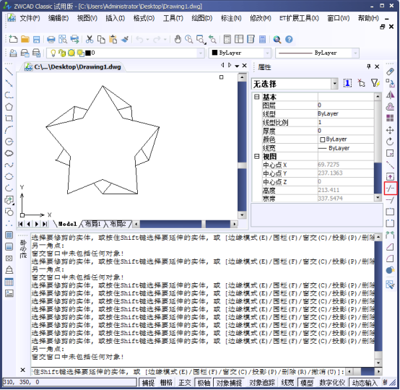Open the ET扩展工具(X) menu
The image size is (400, 390).
tap(299, 18)
